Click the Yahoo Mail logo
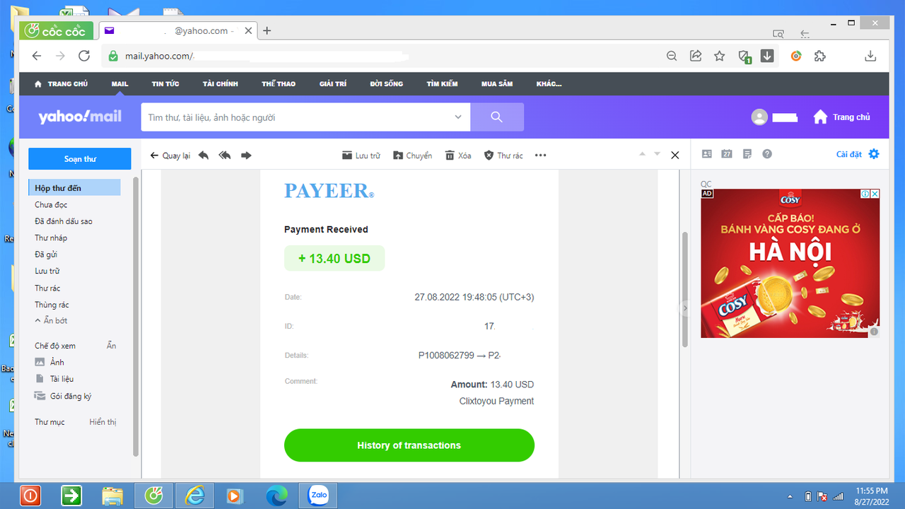Screen dimensions: 905x509 click(x=80, y=116)
